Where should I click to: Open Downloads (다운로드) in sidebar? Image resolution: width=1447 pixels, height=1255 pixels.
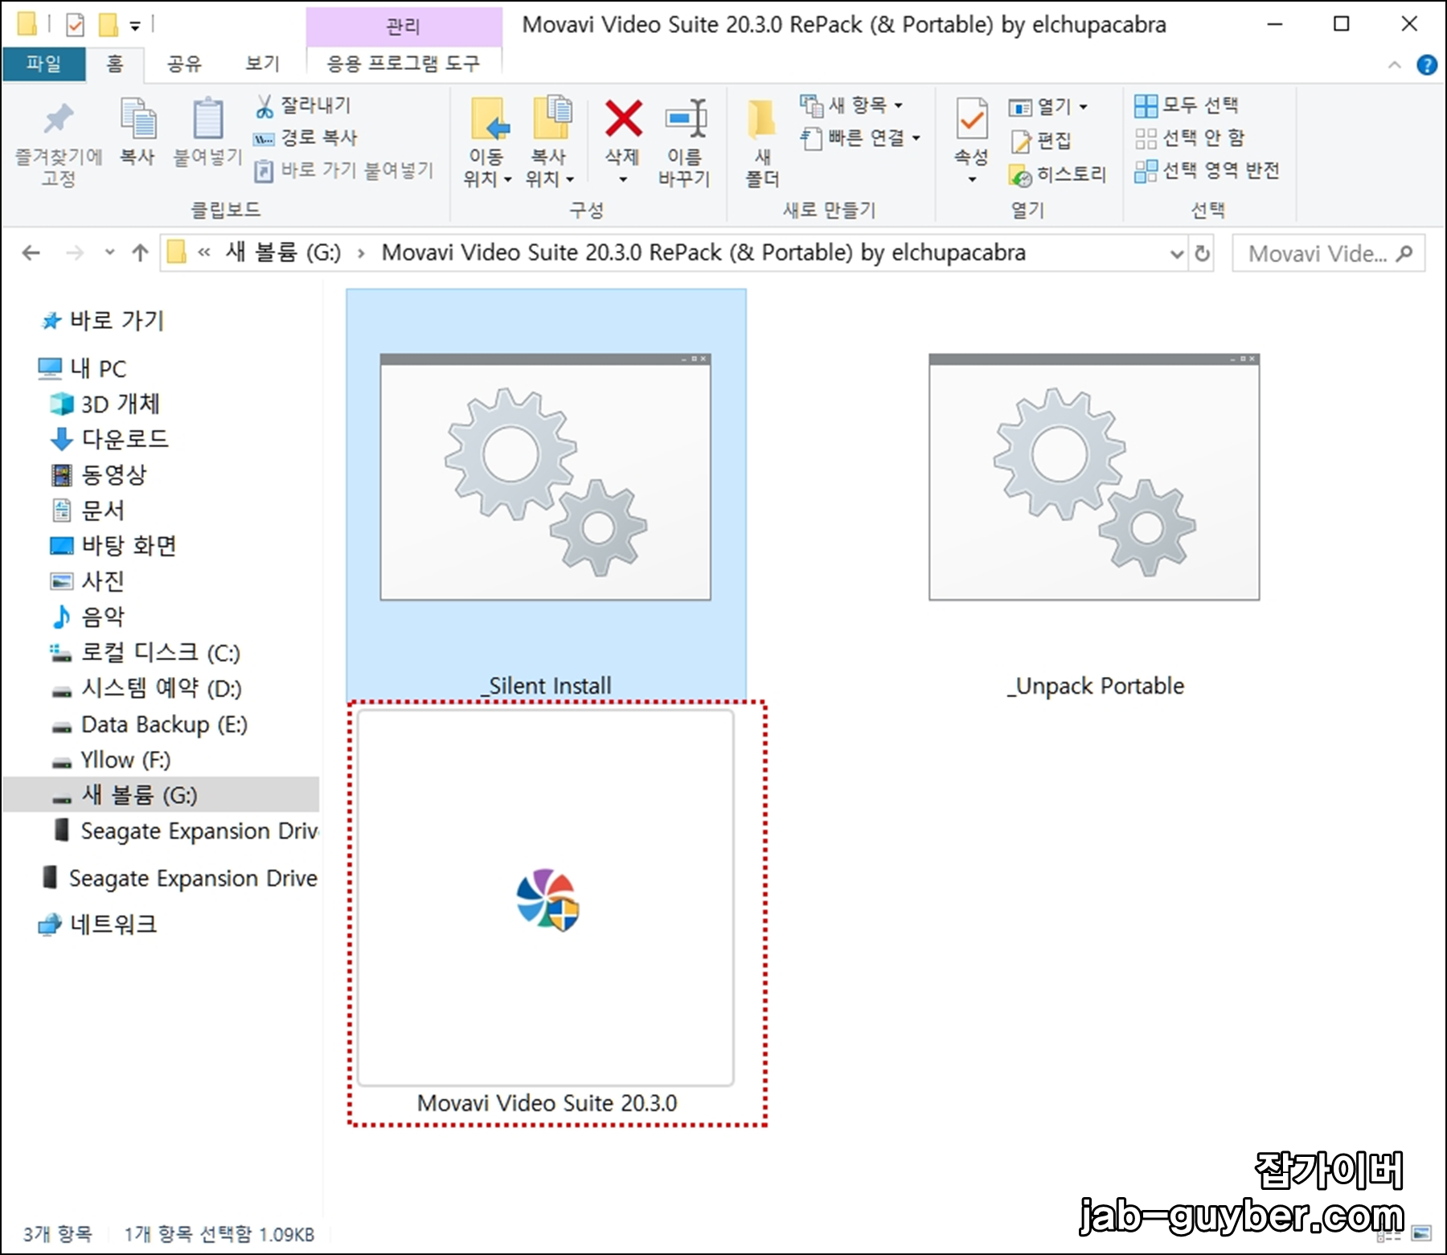click(109, 439)
